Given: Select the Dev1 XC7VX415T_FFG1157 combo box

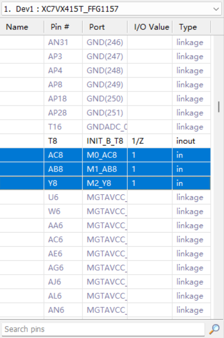Looking at the screenshot, I should click(112, 9).
